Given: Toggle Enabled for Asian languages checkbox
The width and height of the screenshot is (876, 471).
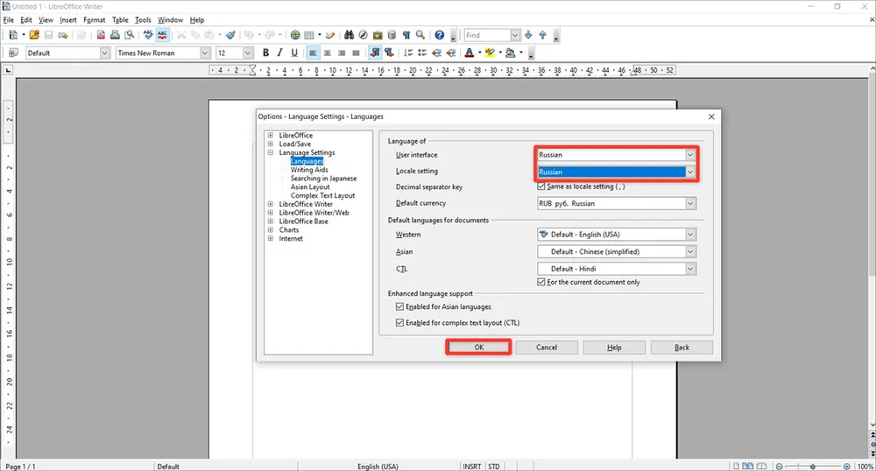Looking at the screenshot, I should [399, 307].
